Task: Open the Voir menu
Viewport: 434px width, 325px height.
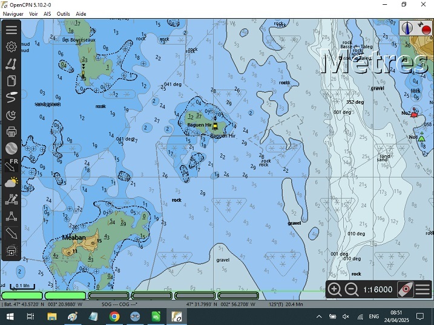Action: pos(33,14)
